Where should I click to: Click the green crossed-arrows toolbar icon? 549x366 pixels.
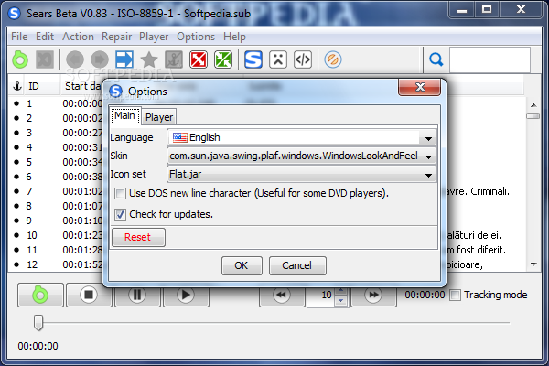(x=223, y=59)
